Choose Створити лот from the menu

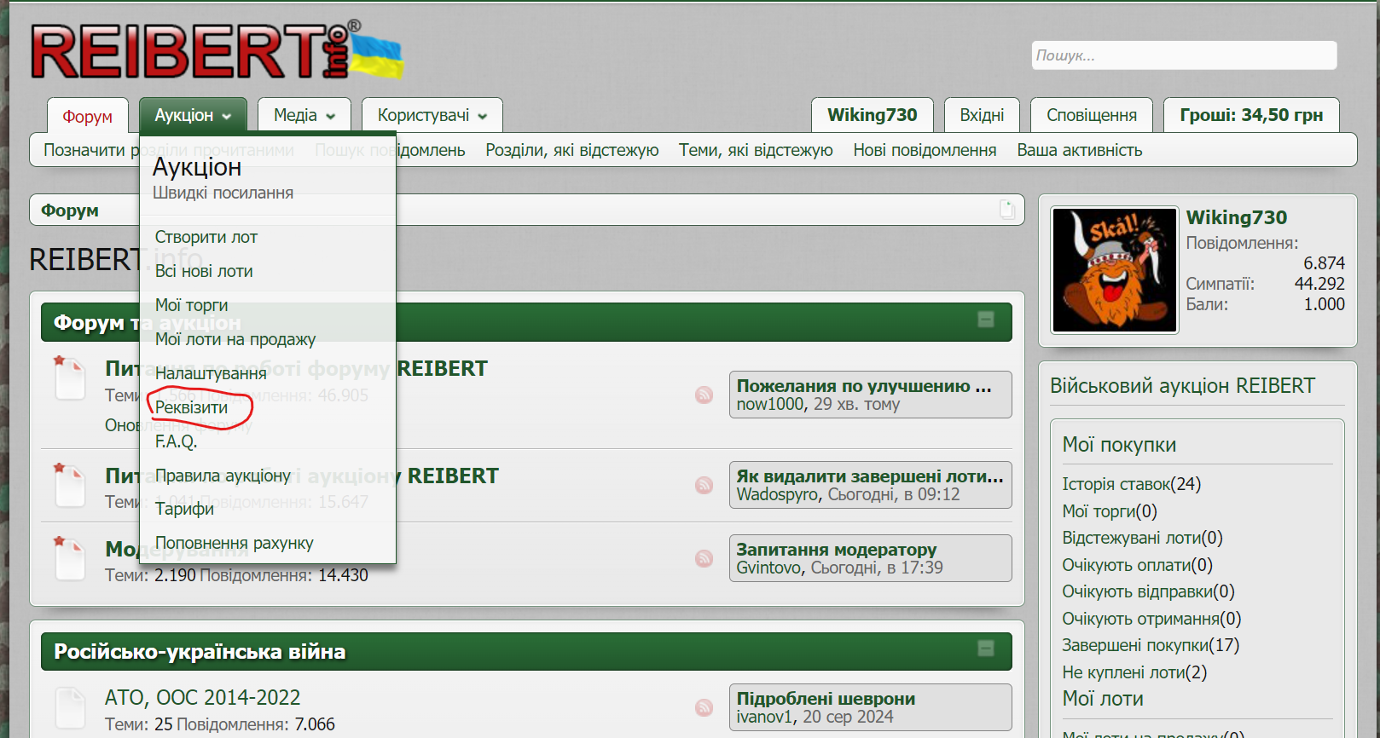[206, 237]
